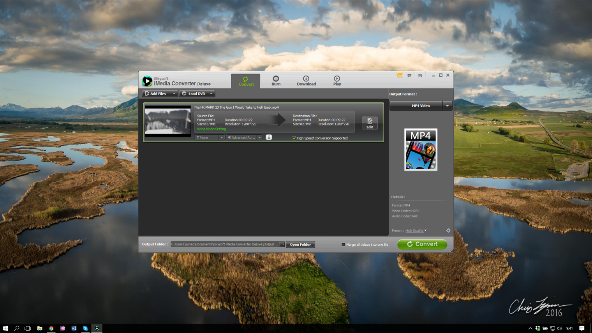
Task: Toggle High Speed Conversion Supported checkbox
Action: click(x=294, y=138)
